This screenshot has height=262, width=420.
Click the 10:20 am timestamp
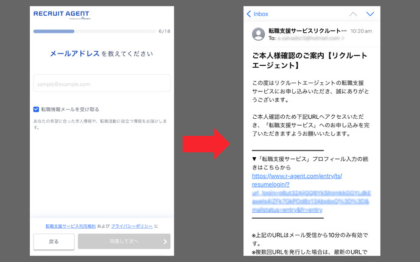[361, 31]
